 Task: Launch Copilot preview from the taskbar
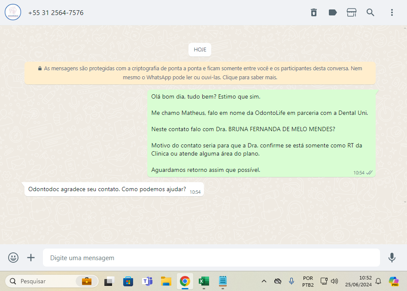[x=394, y=282]
